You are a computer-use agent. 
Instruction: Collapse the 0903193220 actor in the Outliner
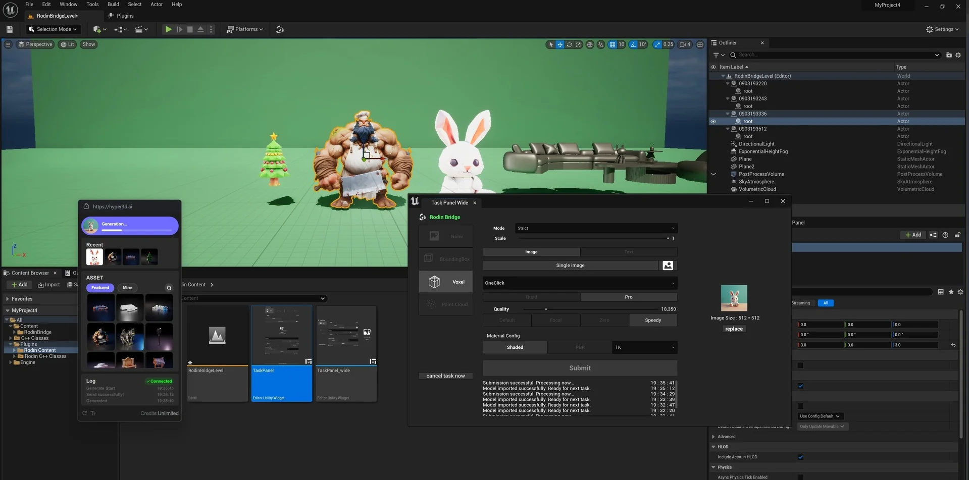pyautogui.click(x=728, y=84)
